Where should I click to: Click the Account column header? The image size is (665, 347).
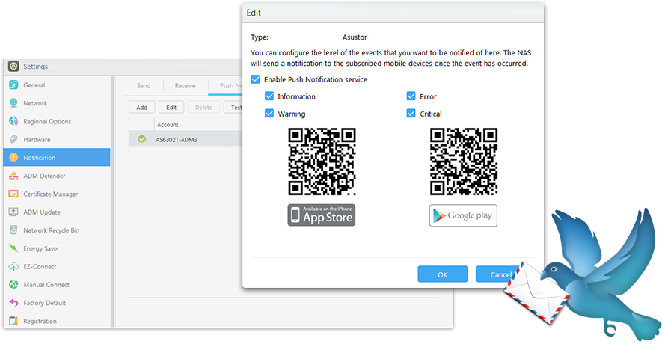click(198, 125)
